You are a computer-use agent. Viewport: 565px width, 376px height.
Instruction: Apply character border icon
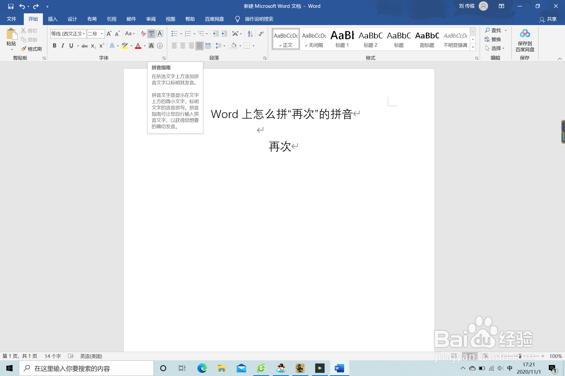click(160, 34)
